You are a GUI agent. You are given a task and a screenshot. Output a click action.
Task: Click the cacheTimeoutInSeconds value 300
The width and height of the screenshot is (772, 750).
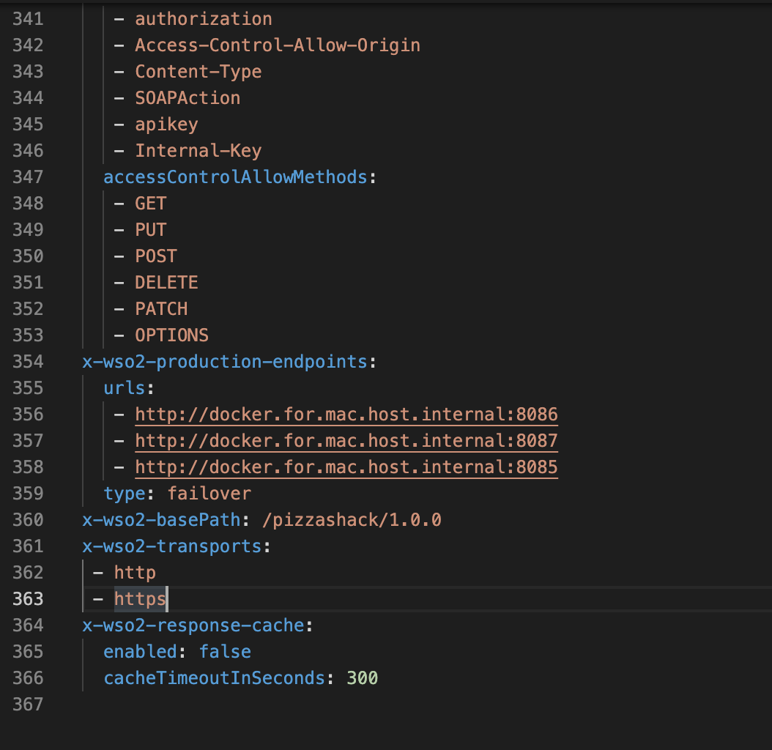361,677
